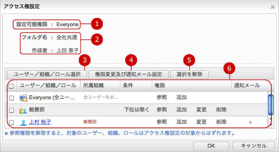The width and height of the screenshot is (279, 152).
Task: Click red 総務部 affiliation of 上村 桃子
Action: point(90,122)
